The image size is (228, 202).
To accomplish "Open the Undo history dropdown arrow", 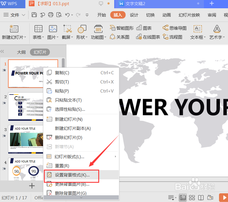I will point(72,15).
